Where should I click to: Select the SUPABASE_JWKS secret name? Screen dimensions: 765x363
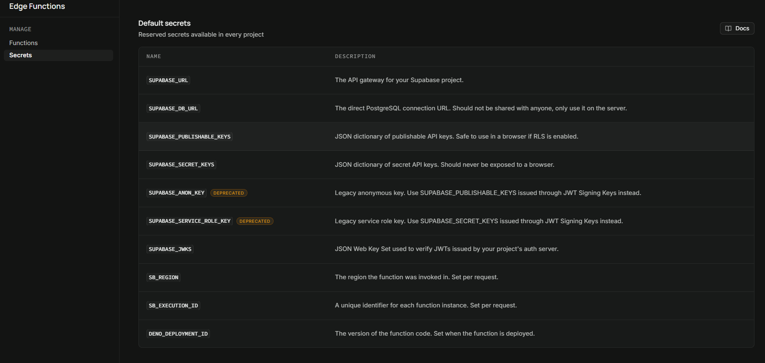pyautogui.click(x=170, y=249)
